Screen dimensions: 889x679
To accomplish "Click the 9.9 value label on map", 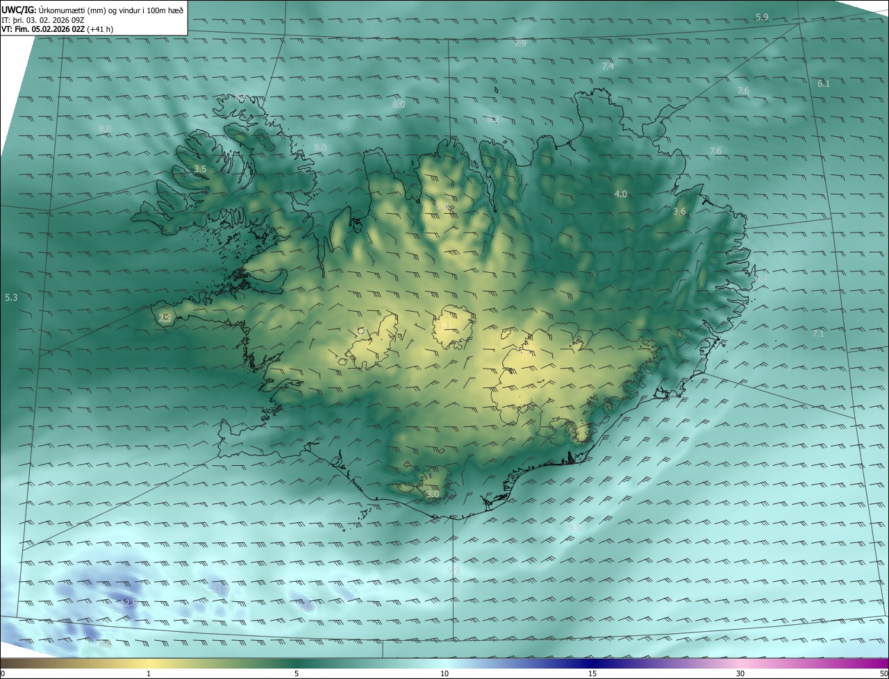I will coord(454,570).
